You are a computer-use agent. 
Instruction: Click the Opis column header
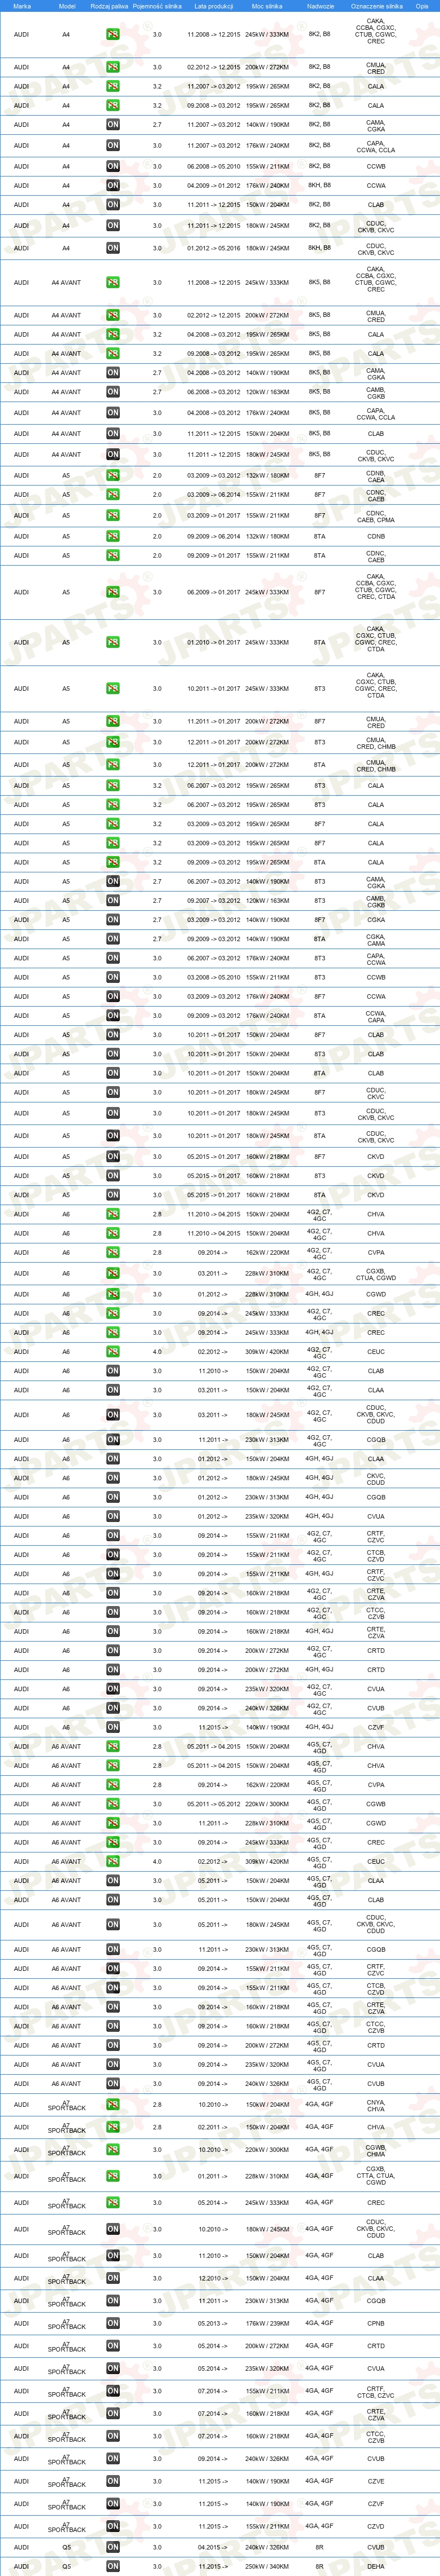pyautogui.click(x=422, y=6)
